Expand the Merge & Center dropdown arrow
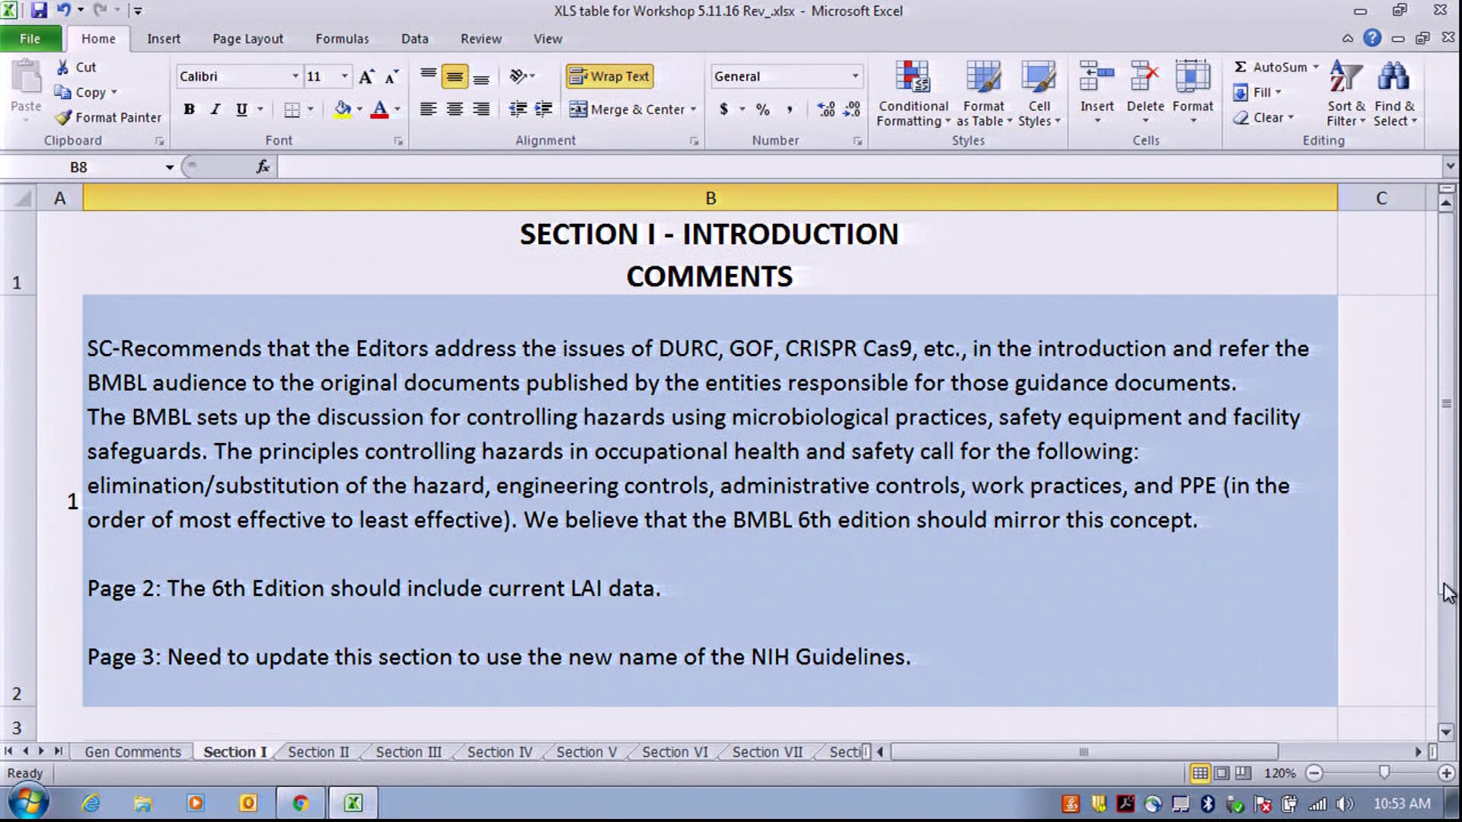 [693, 110]
